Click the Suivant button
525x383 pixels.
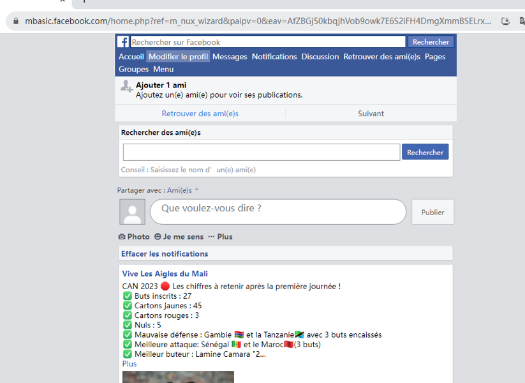[371, 114]
